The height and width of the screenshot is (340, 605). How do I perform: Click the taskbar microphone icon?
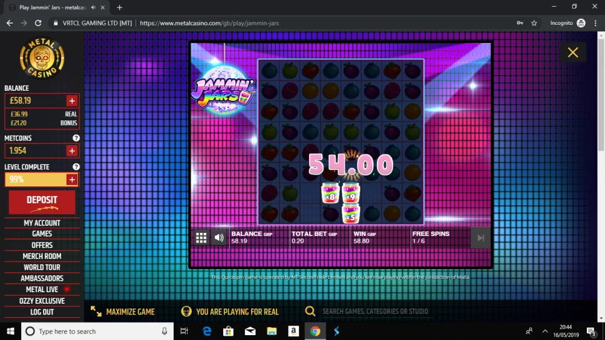(x=165, y=331)
